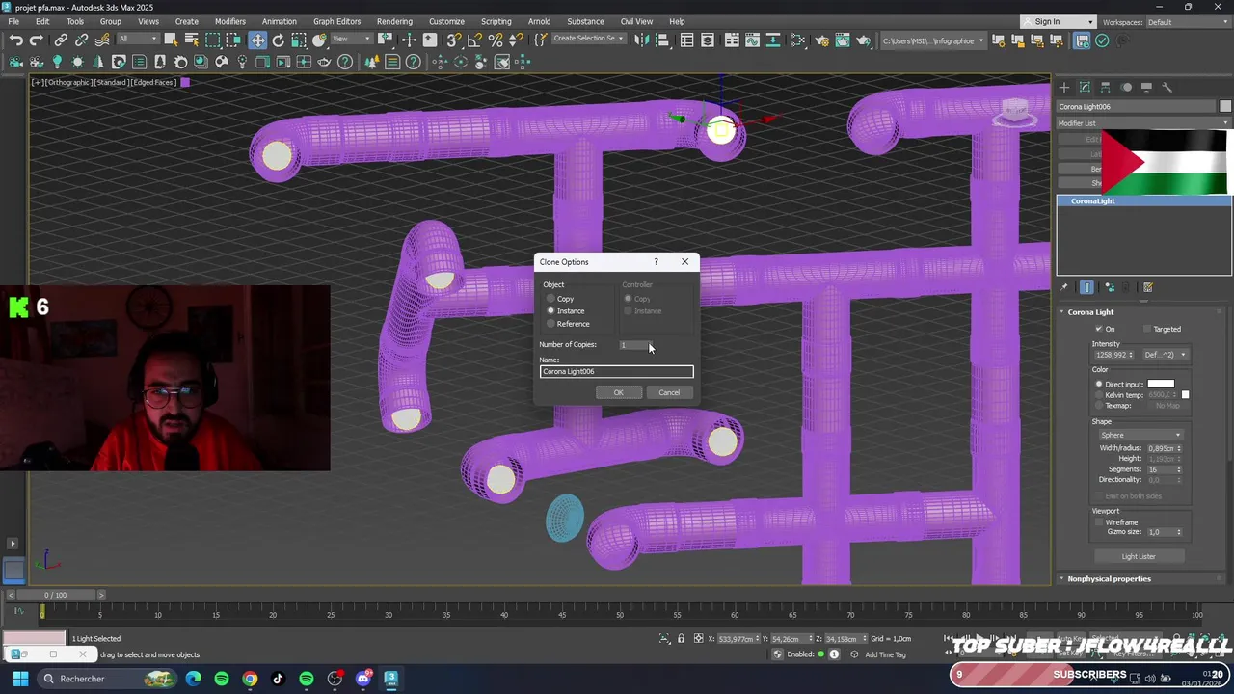This screenshot has width=1234, height=694.
Task: Open the Modifier List dropdown
Action: click(x=1144, y=123)
